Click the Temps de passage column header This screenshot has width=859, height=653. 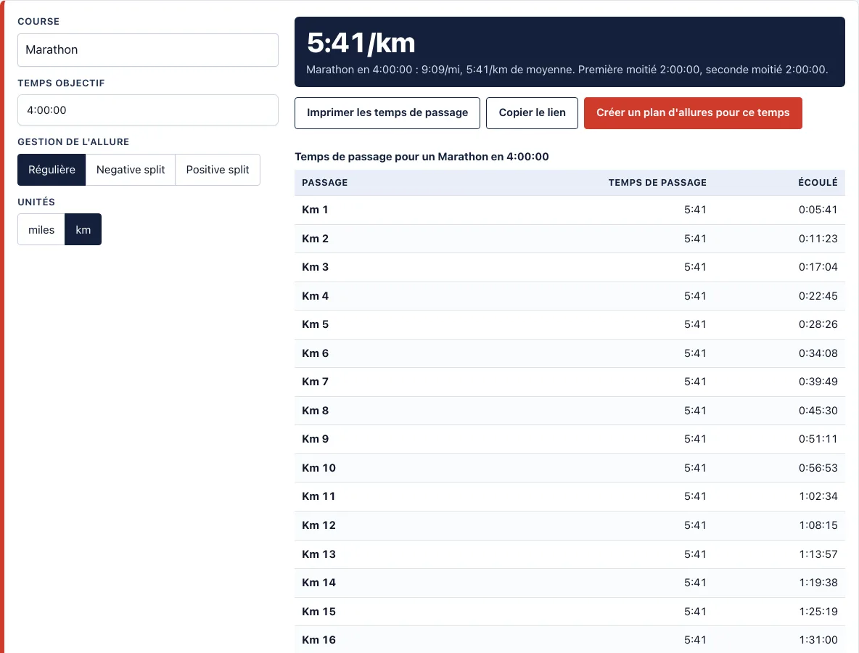click(x=657, y=182)
